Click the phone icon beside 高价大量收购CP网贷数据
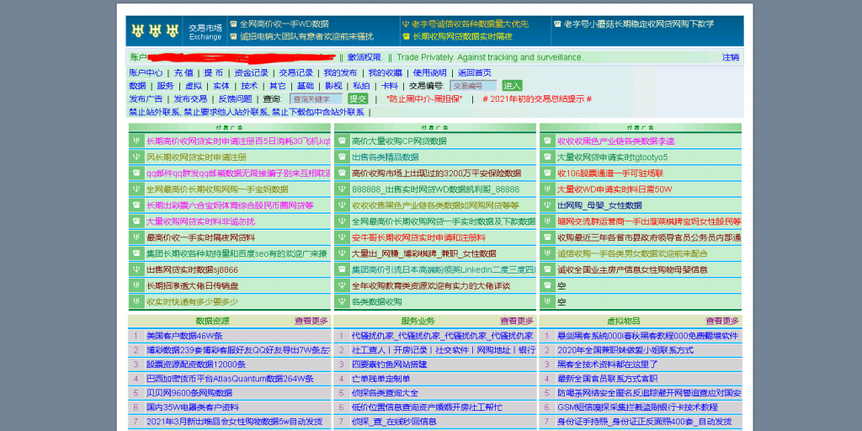 [342, 141]
